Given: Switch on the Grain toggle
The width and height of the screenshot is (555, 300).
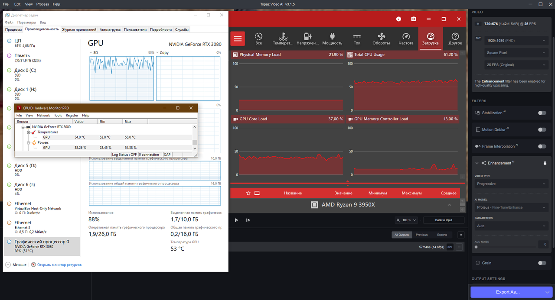Looking at the screenshot, I should point(542,263).
